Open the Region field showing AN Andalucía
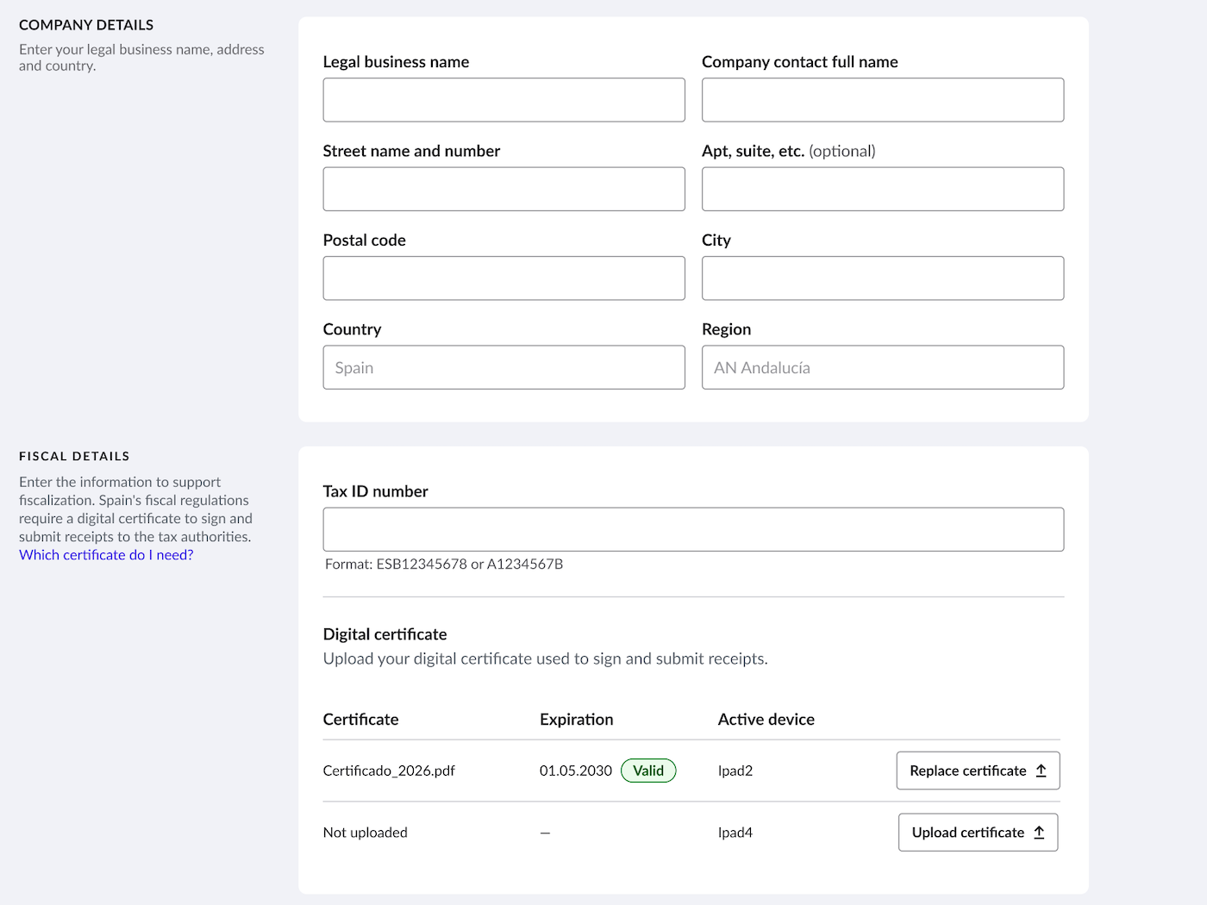Image resolution: width=1207 pixels, height=905 pixels. pos(883,367)
